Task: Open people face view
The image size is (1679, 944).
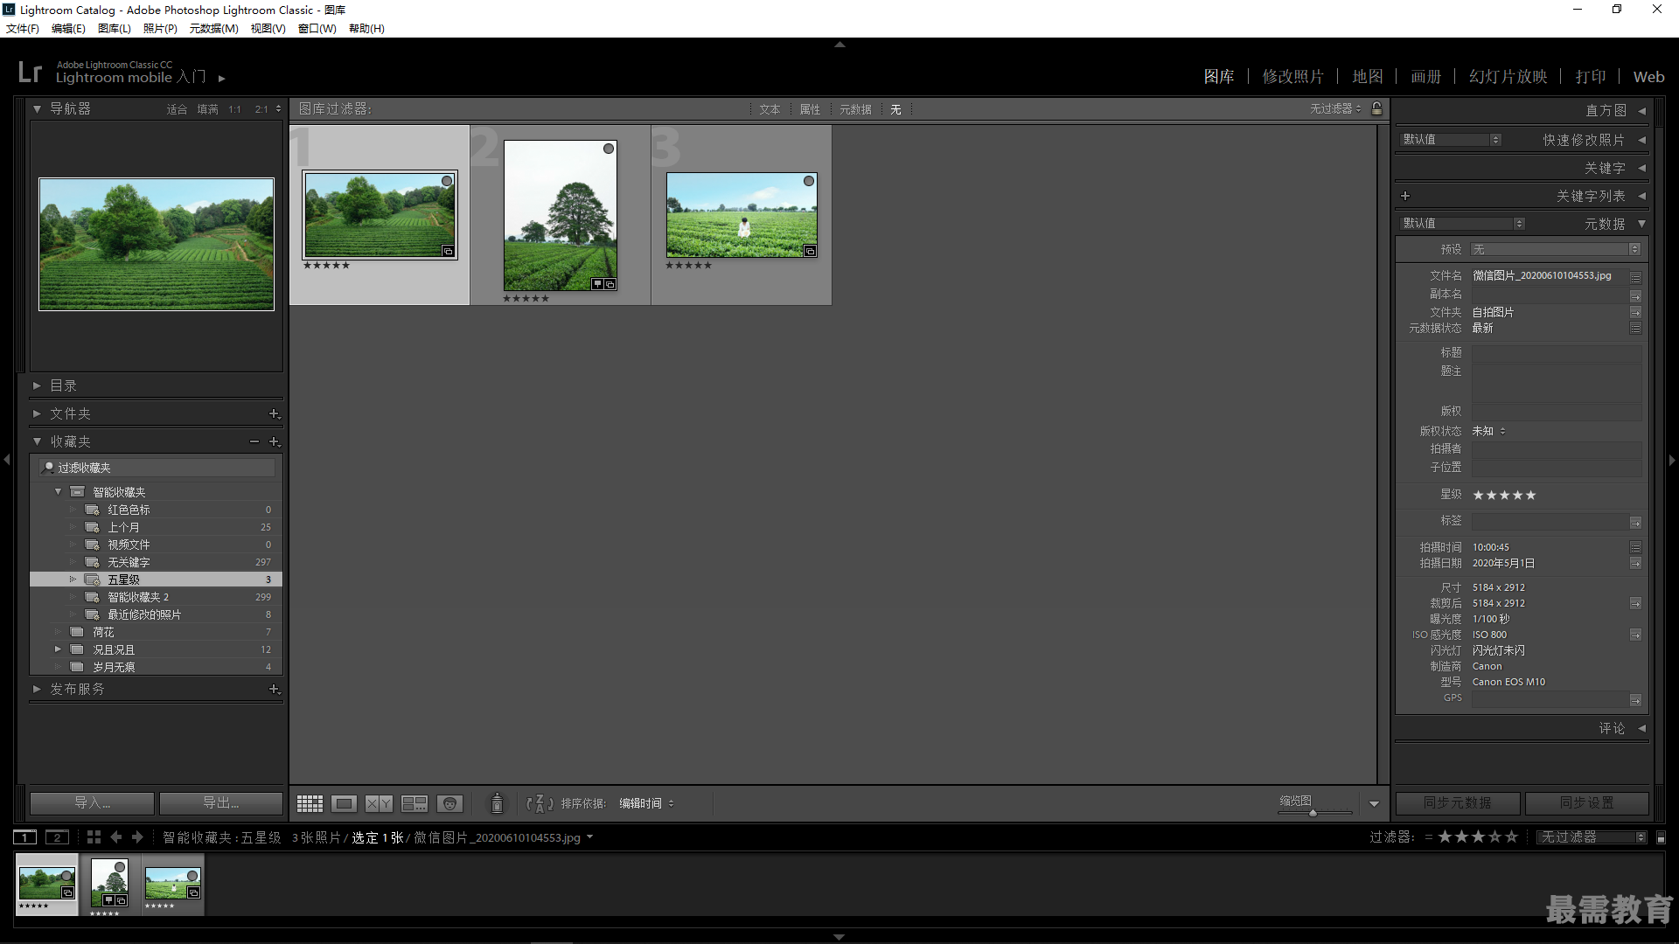Action: coord(449,803)
